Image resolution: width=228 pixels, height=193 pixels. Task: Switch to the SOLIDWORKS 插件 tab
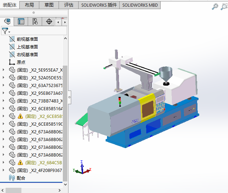coord(99,5)
